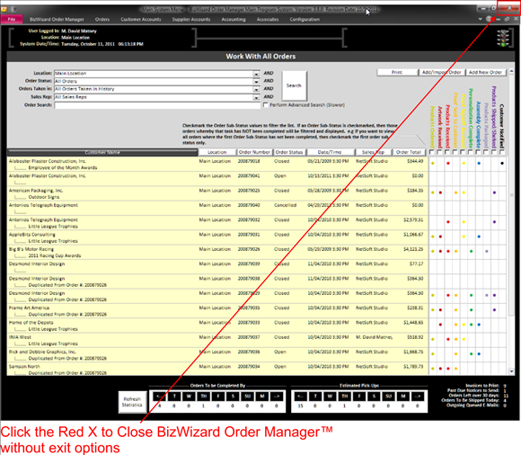The width and height of the screenshot is (521, 455).
Task: Select TH under Orders To be Completed By
Action: (204, 397)
